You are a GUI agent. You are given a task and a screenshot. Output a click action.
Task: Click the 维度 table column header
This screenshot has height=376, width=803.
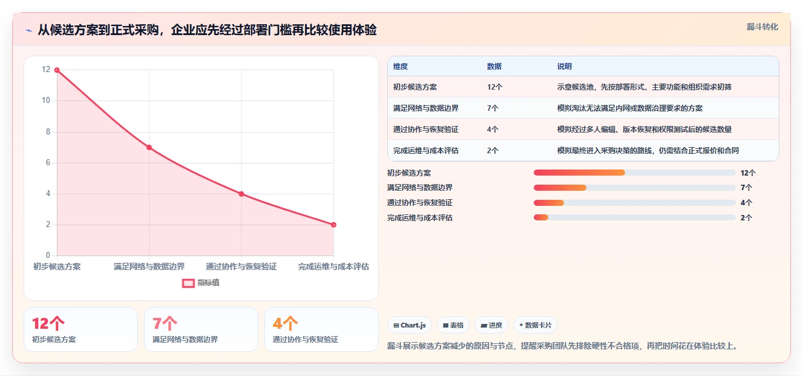point(401,67)
